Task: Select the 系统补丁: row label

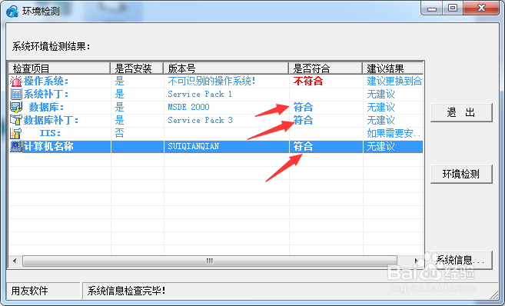Action: coord(45,94)
